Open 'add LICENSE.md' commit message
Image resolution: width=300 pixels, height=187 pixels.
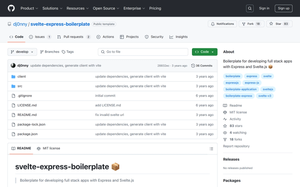pyautogui.click(x=108, y=105)
